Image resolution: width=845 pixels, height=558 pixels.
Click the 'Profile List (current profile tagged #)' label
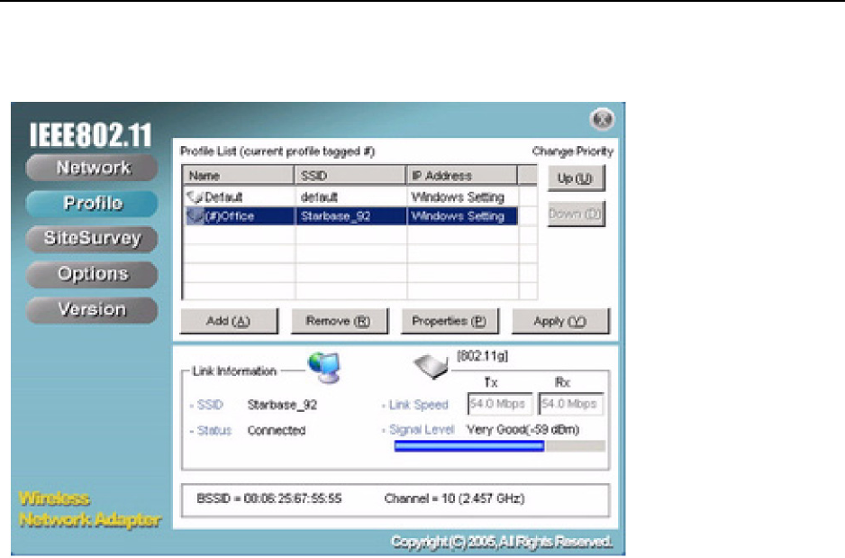277,151
